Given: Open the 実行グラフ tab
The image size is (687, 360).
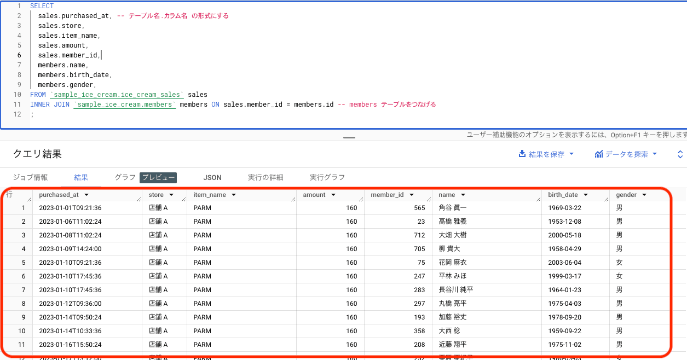Looking at the screenshot, I should (327, 177).
